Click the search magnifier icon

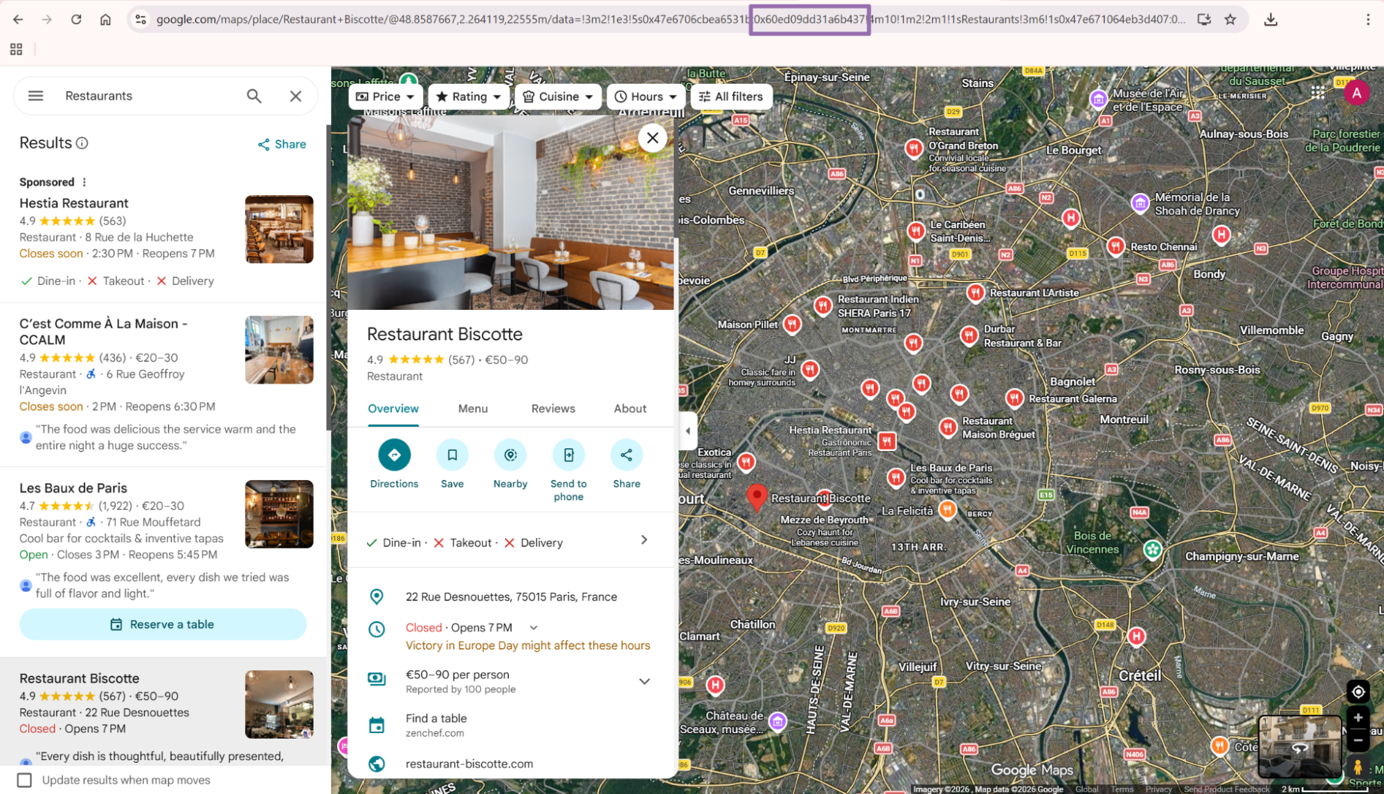pyautogui.click(x=254, y=96)
